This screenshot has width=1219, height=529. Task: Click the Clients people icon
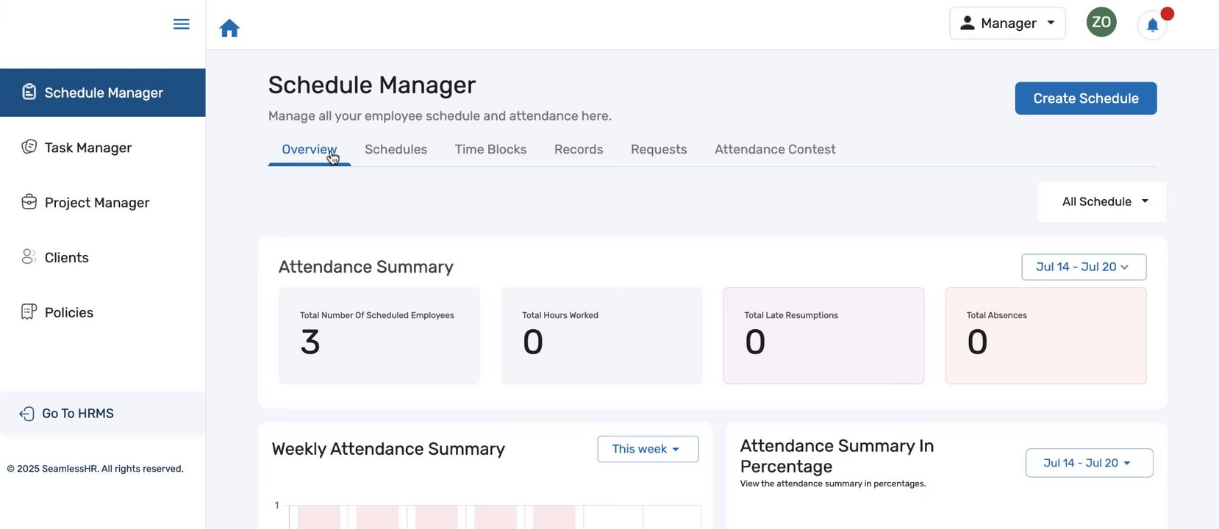[x=29, y=256]
